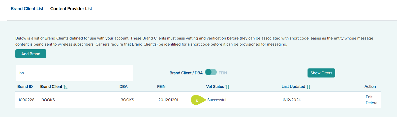Screen dimensions: 397x117
Task: Click the Brand ID column header
Action: (25, 87)
